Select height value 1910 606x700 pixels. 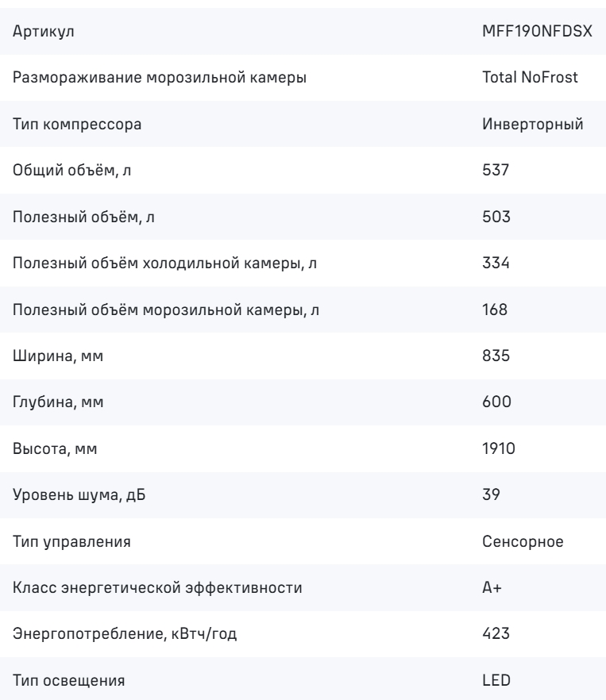coord(499,448)
